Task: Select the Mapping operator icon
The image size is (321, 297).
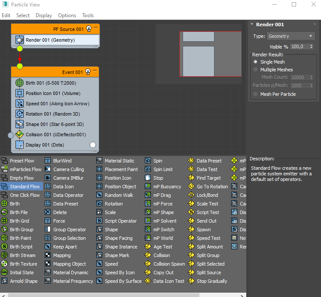Action: (48, 255)
